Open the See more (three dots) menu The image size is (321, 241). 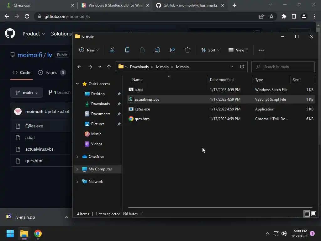[x=261, y=50]
